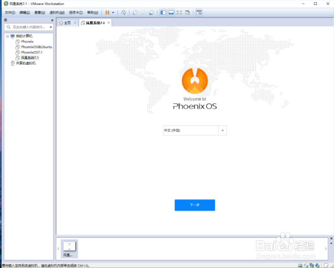334x268 pixels.
Task: Open the snapshot manager
Action: pos(151,12)
